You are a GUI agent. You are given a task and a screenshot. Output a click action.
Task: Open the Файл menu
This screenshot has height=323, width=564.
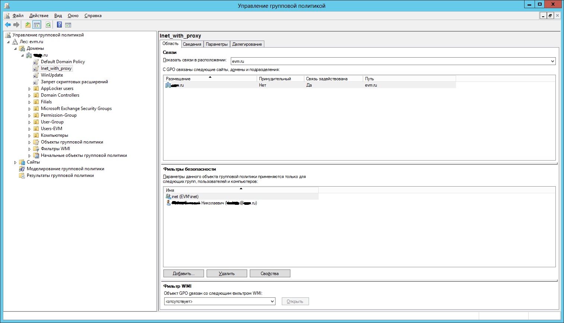click(18, 16)
